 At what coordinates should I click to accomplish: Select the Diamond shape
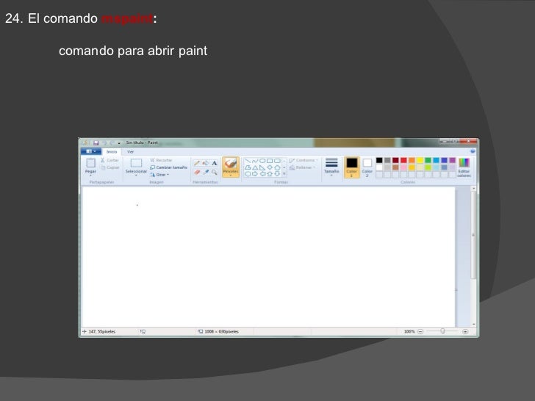(x=270, y=167)
